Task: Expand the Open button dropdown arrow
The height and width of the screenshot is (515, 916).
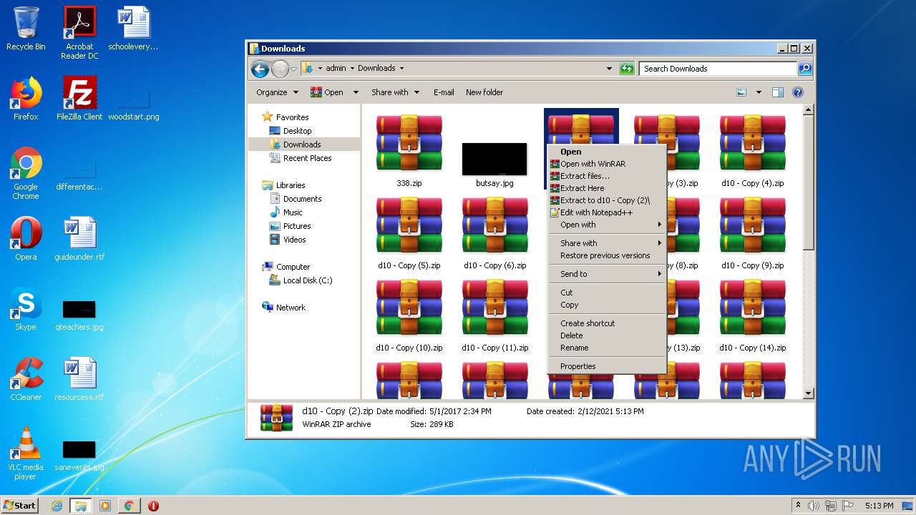Action: coord(355,92)
